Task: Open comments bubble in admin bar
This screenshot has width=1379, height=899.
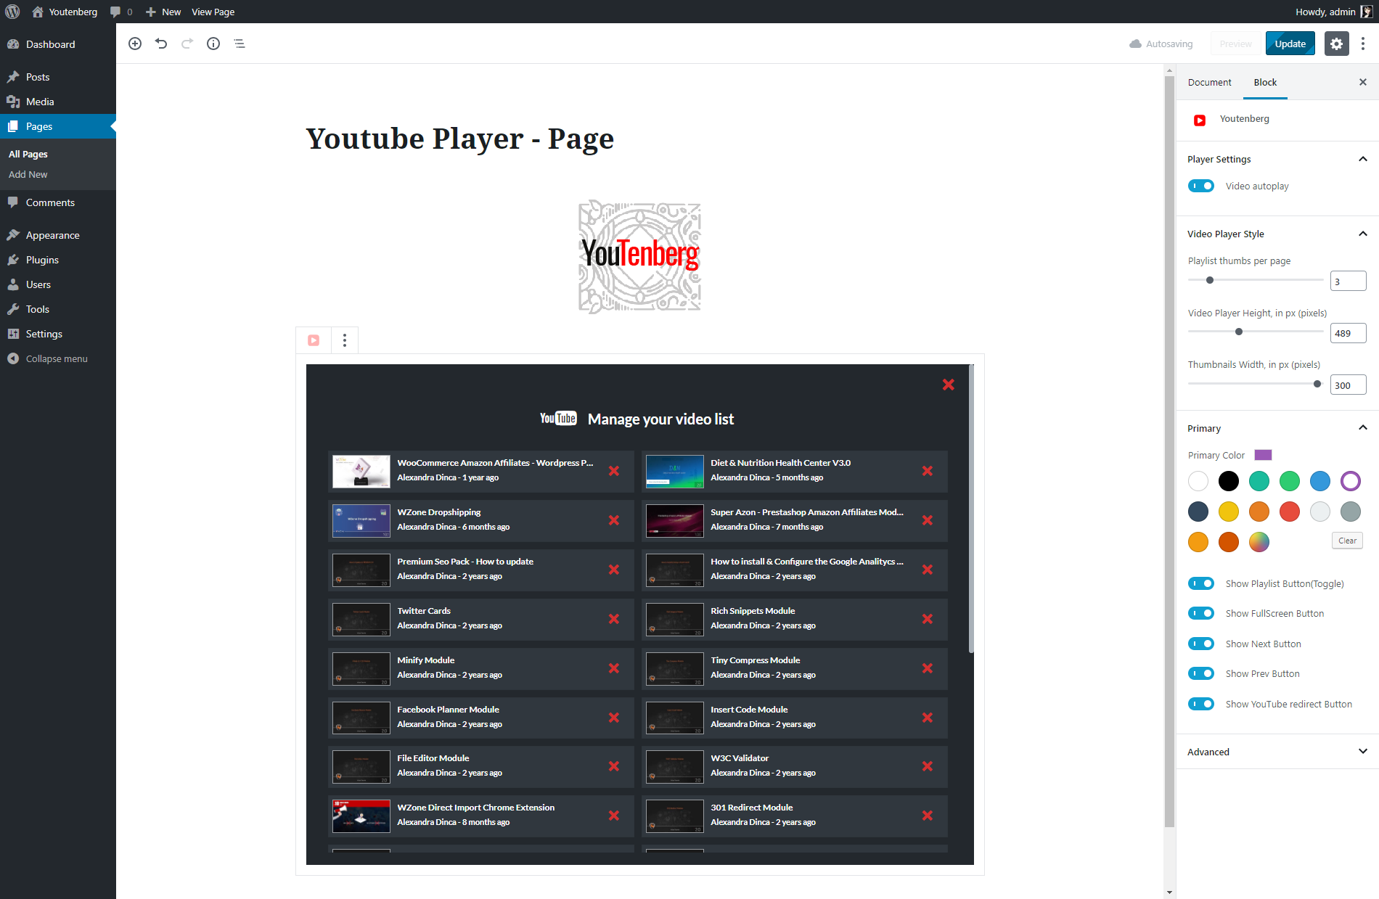Action: 120,12
